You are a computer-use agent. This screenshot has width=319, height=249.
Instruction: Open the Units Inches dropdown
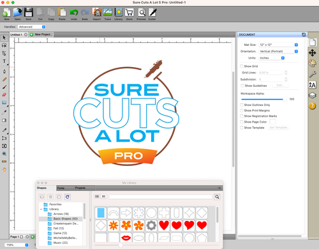coord(272,58)
